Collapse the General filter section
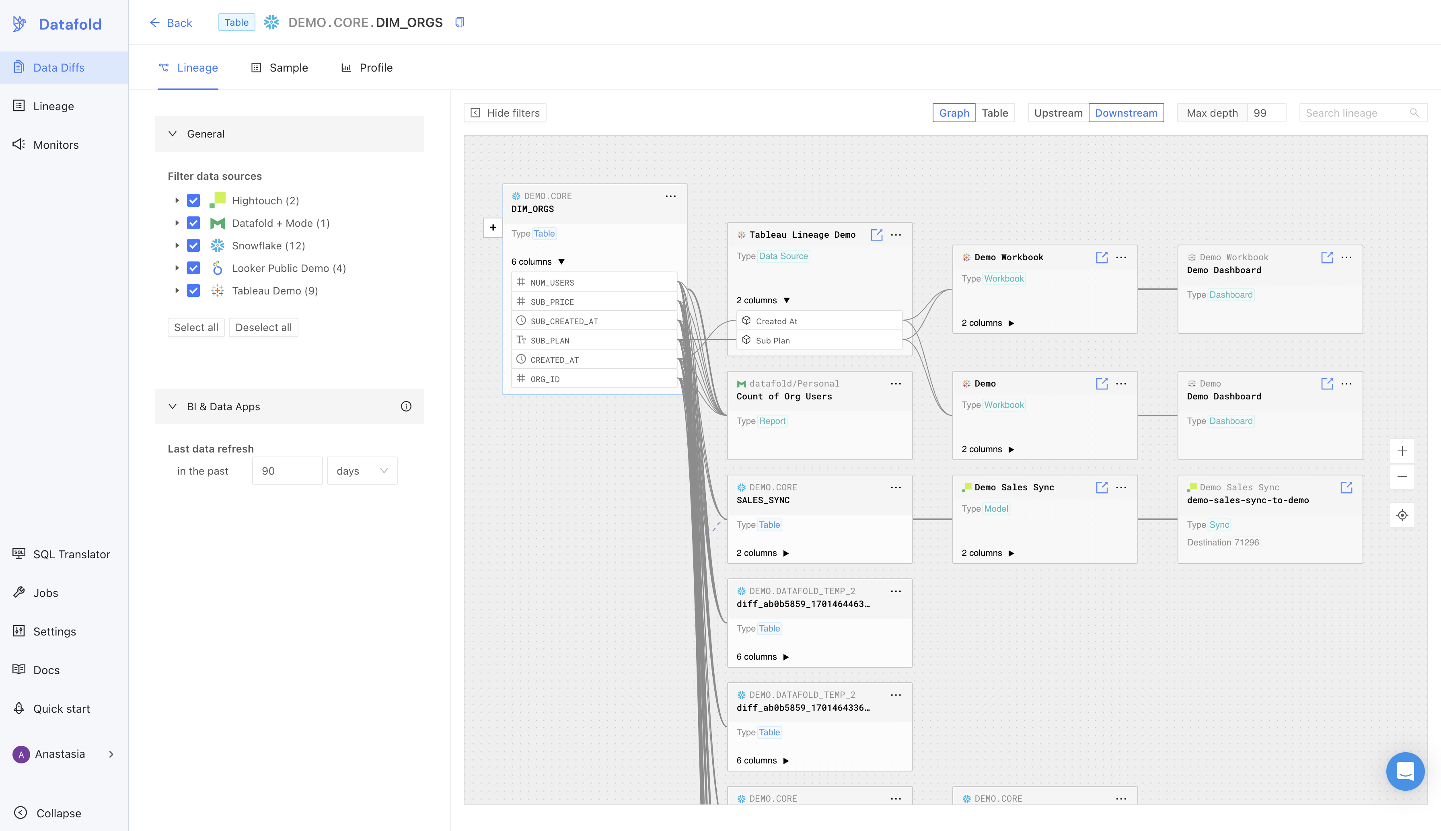 pos(173,134)
